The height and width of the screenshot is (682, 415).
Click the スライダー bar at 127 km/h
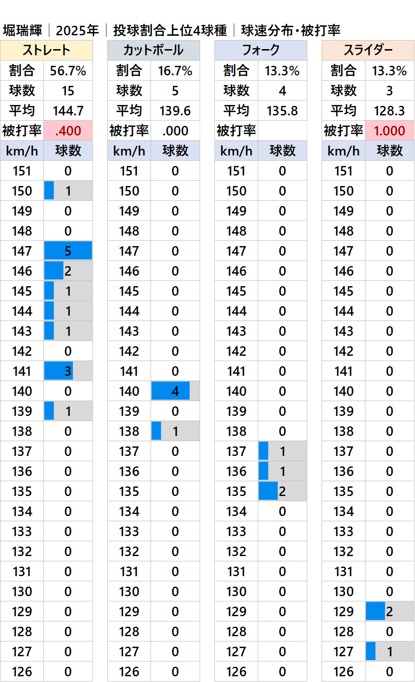[x=371, y=651]
